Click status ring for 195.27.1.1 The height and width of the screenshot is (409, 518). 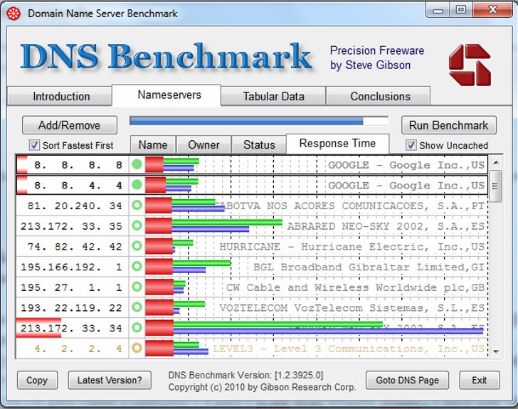coord(137,287)
